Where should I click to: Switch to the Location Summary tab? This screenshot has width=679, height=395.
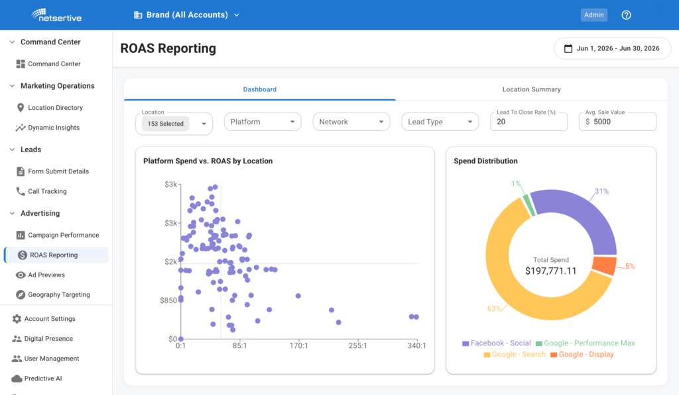pyautogui.click(x=531, y=89)
